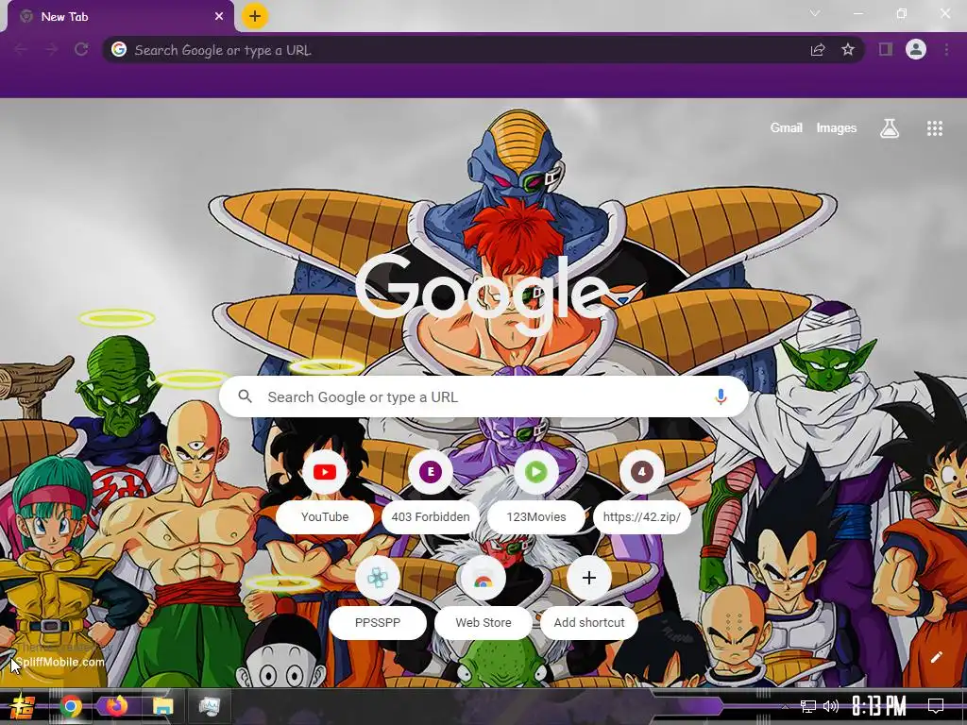The height and width of the screenshot is (725, 967).
Task: Click the Add shortcut plus icon
Action: pos(589,578)
